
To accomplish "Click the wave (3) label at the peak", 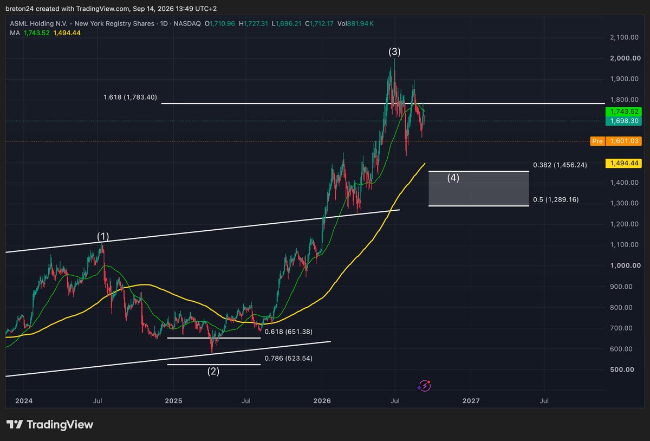I will pos(394,52).
